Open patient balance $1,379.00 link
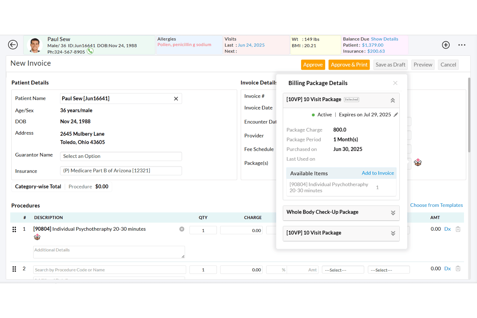 coord(373,45)
